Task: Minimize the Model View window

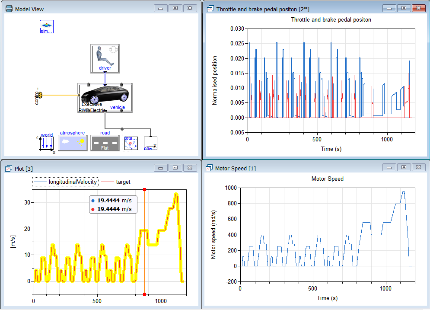Action: click(161, 8)
